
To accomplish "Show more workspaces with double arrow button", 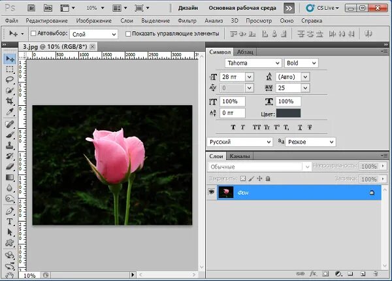I will coord(289,8).
